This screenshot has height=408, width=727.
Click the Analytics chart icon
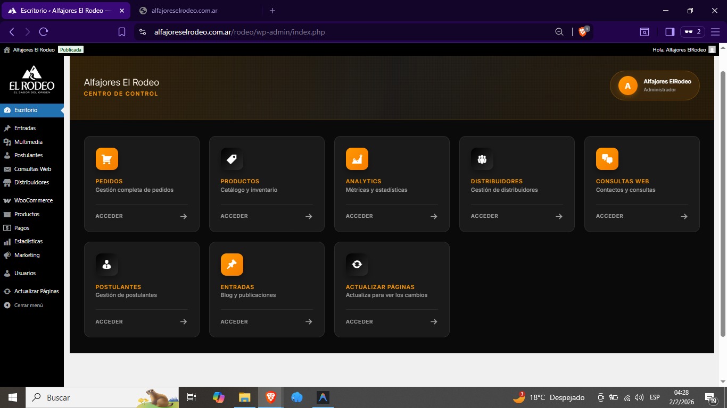click(x=357, y=159)
